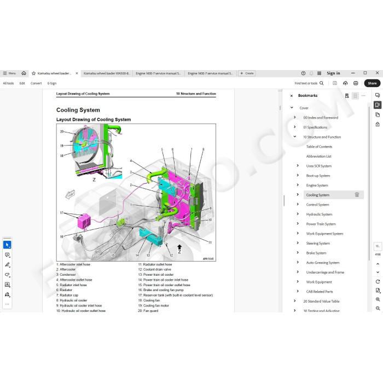Click the Create button with the plus sign
383x383 pixels.
[x=247, y=73]
